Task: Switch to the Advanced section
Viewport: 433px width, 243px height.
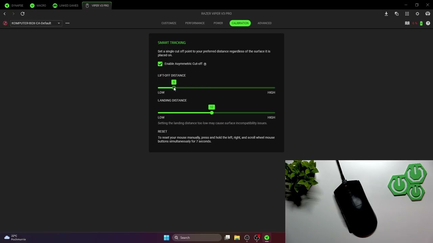Action: 265,23
